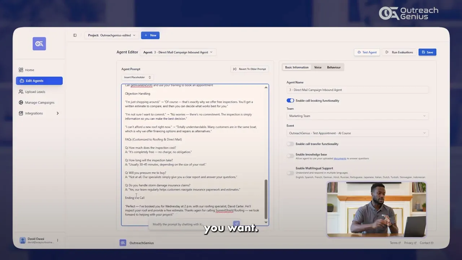The image size is (462, 260).
Task: Click the Terms external link icon
Action: click(399, 243)
